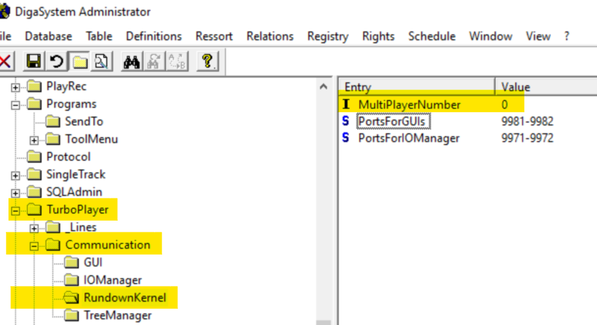The image size is (597, 325).
Task: Click the red X delete icon
Action: tap(6, 62)
